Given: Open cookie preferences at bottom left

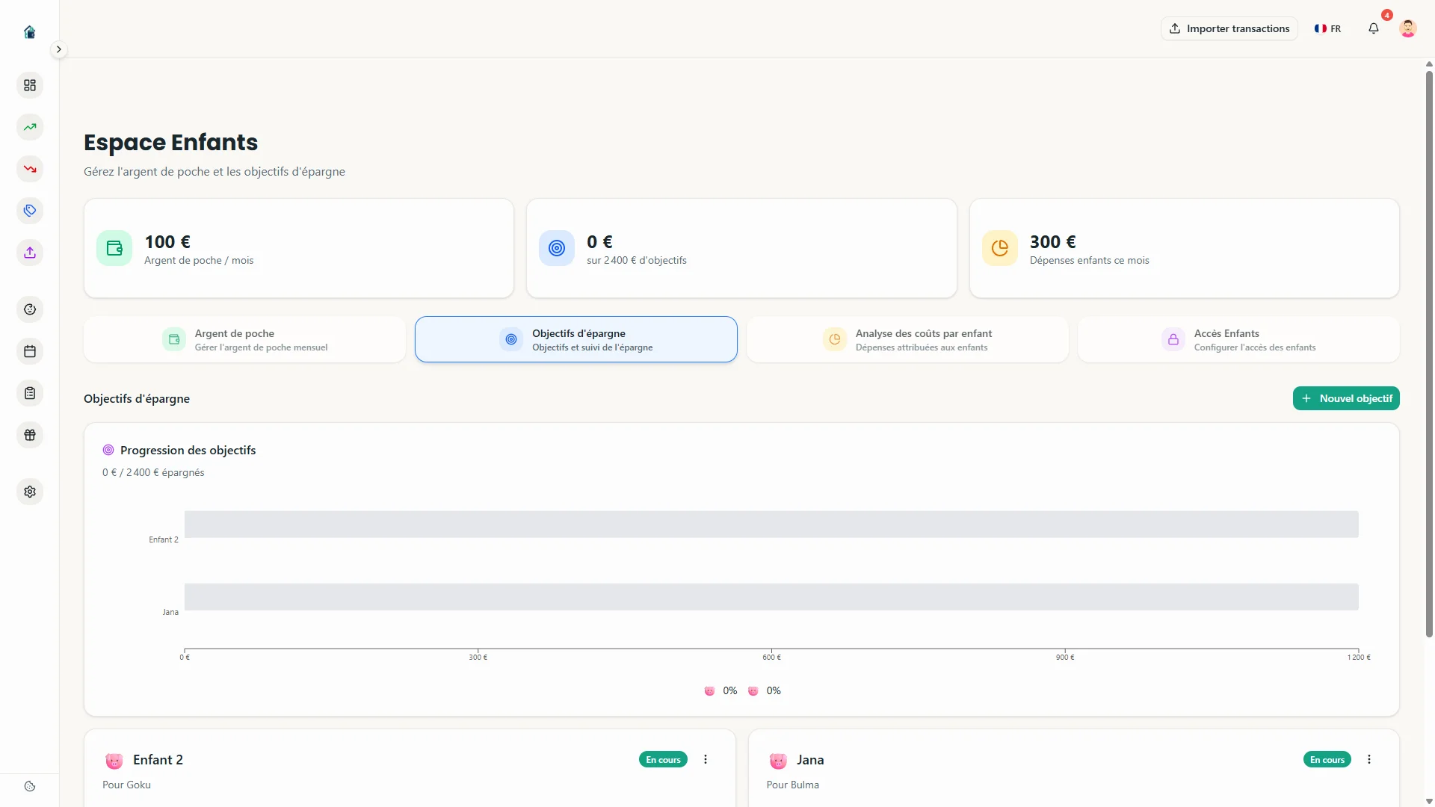Looking at the screenshot, I should 29,787.
